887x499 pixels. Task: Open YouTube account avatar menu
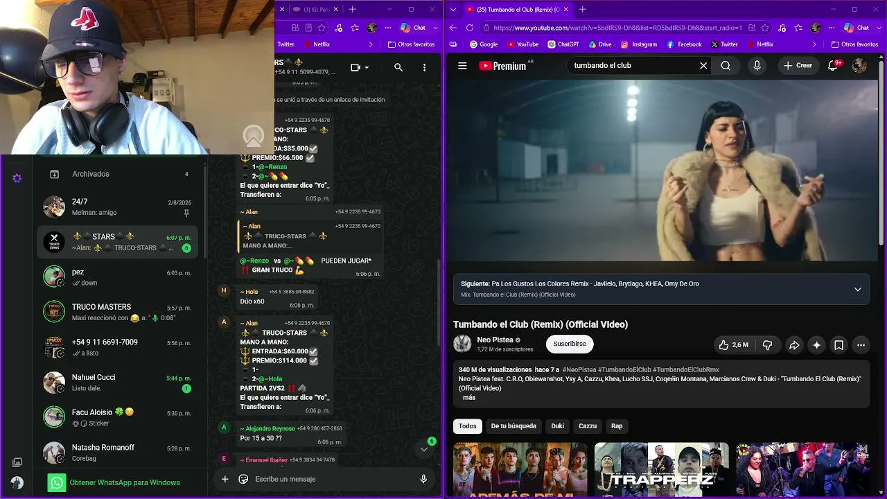[x=859, y=66]
